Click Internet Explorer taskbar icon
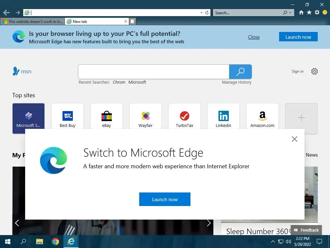The image size is (330, 248). [x=71, y=242]
